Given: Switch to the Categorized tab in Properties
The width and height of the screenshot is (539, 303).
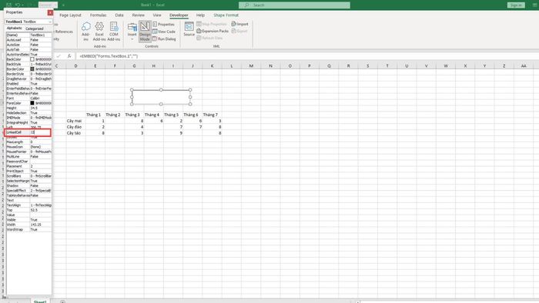Looking at the screenshot, I should [35, 28].
